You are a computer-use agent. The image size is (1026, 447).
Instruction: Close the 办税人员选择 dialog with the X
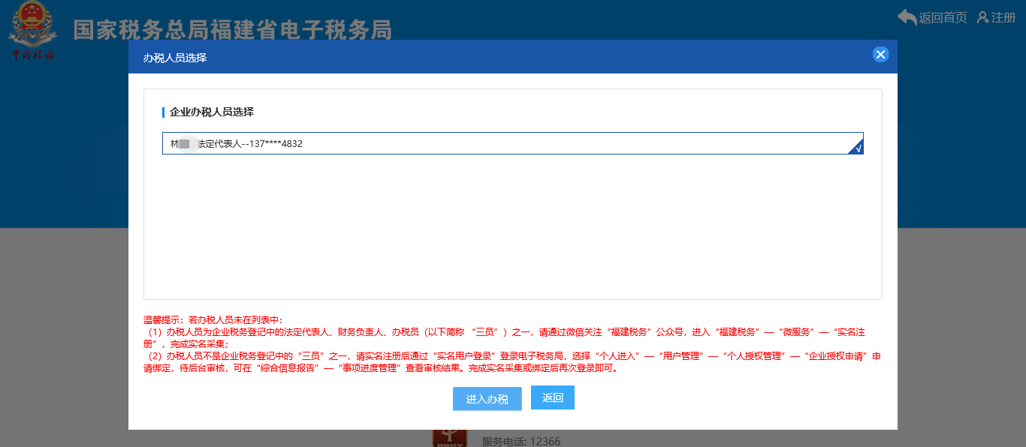point(880,54)
